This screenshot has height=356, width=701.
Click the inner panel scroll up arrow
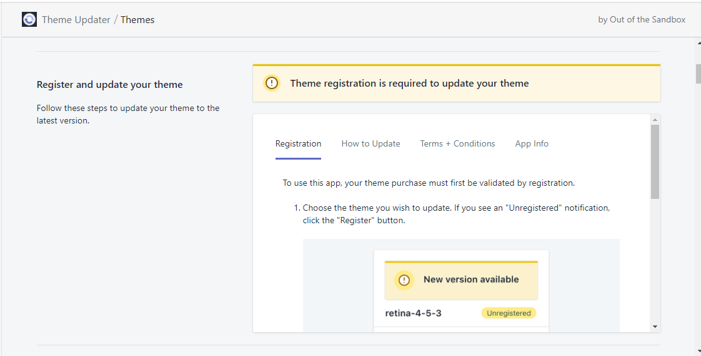[x=655, y=120]
